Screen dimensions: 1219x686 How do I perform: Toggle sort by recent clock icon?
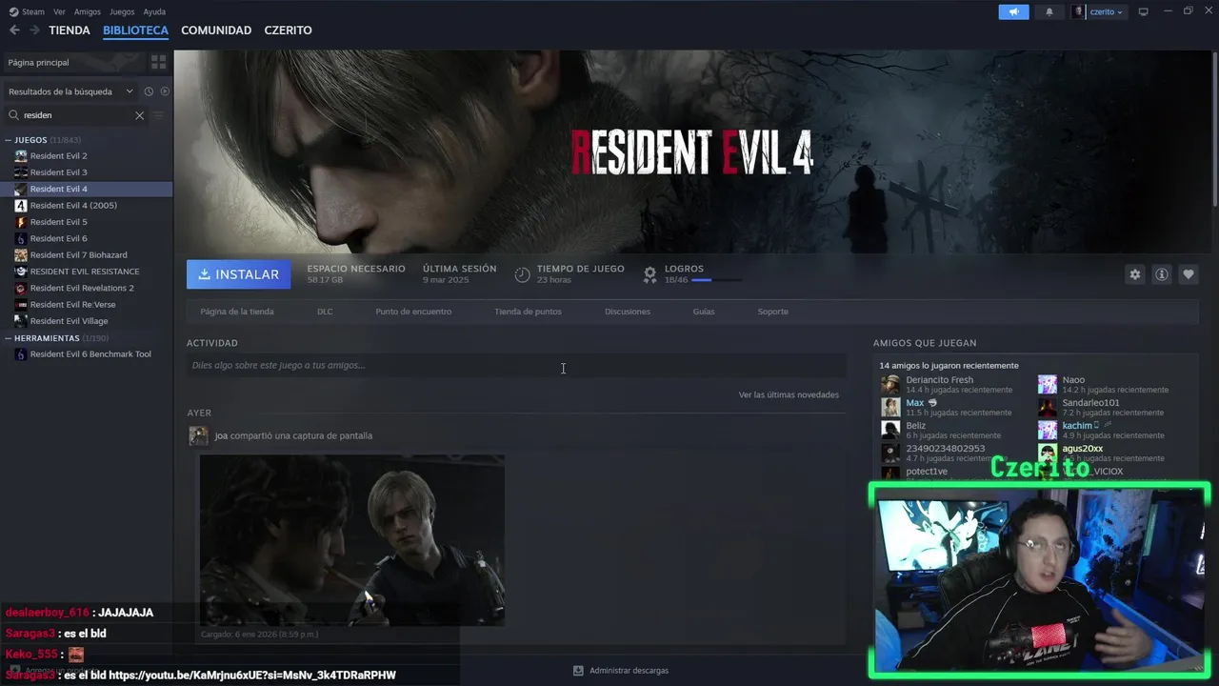149,91
